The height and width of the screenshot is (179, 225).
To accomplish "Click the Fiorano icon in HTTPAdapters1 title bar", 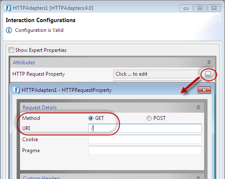I will [x=8, y=8].
